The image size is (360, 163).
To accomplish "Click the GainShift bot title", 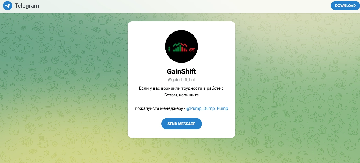I will point(181,71).
